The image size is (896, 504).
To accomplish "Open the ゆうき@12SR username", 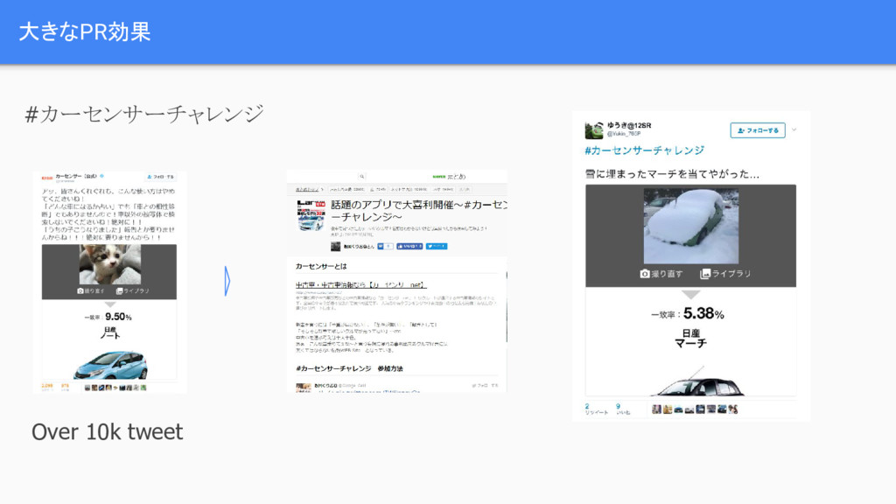I will pyautogui.click(x=628, y=125).
